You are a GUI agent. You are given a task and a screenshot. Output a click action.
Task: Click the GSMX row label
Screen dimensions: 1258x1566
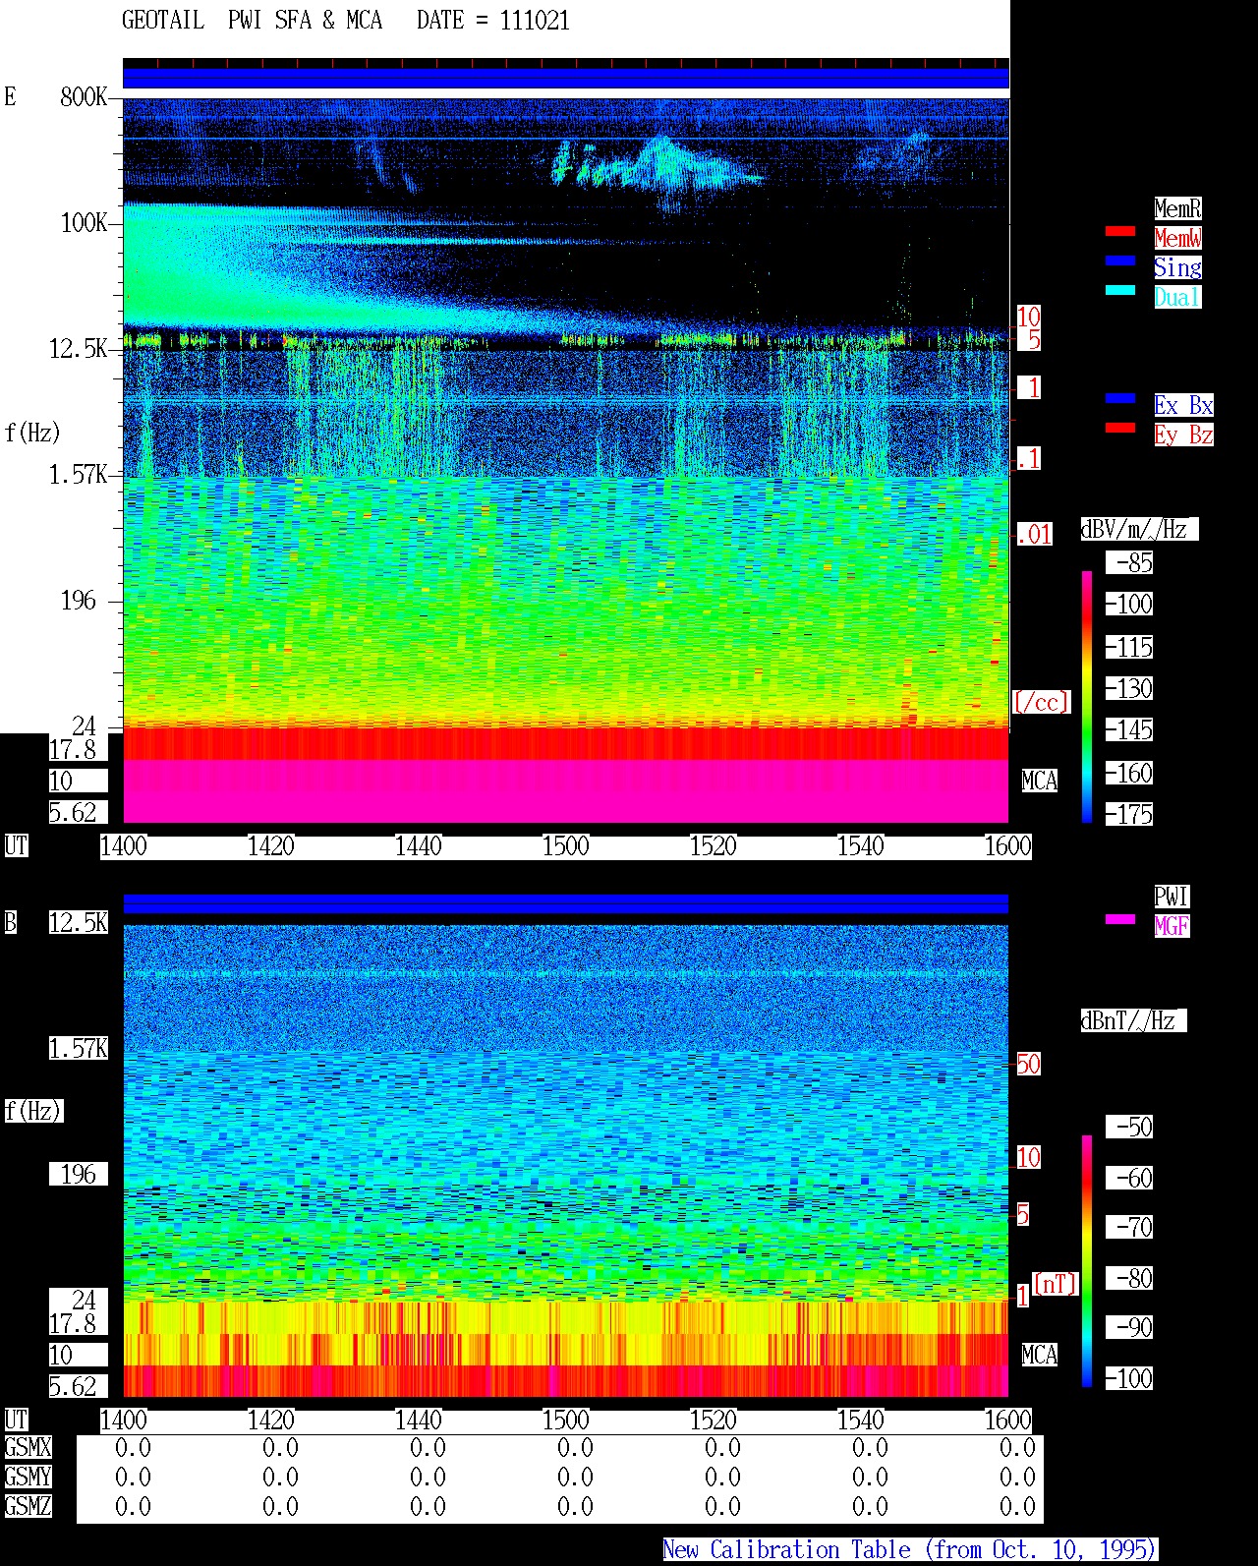click(x=28, y=1448)
